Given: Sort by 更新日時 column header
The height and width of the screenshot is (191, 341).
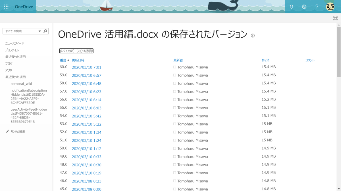Looking at the screenshot, I should (x=78, y=60).
